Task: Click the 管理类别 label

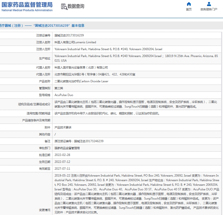Action: coord(45,88)
